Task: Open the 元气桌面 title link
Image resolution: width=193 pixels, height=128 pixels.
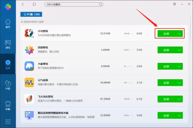Action: (43, 80)
